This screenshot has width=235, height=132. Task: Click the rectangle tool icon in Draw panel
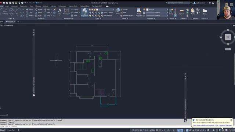[21, 10]
